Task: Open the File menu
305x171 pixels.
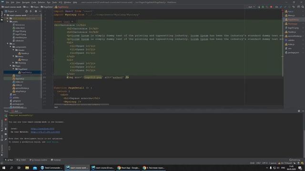Action: [x=8, y=2]
